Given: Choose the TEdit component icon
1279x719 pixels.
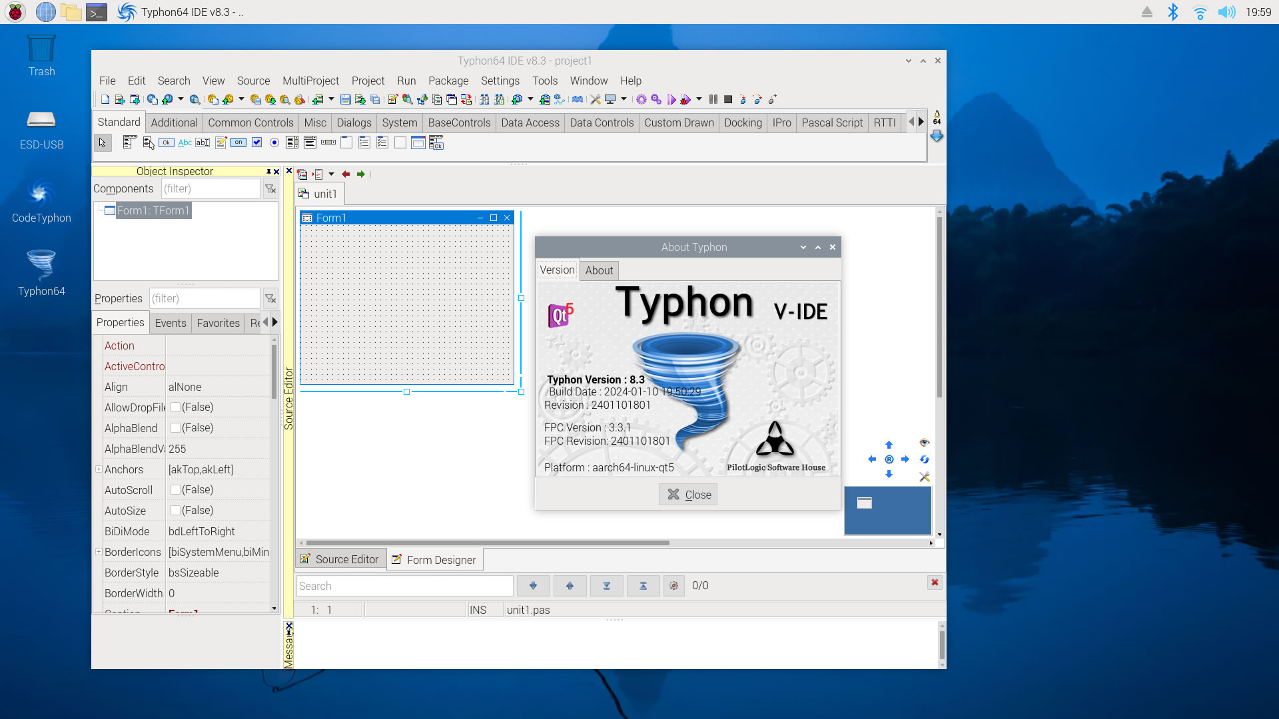Looking at the screenshot, I should [x=203, y=142].
